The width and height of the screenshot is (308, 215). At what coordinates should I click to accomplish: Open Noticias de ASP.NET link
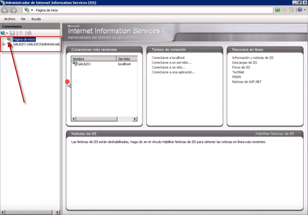pyautogui.click(x=247, y=82)
